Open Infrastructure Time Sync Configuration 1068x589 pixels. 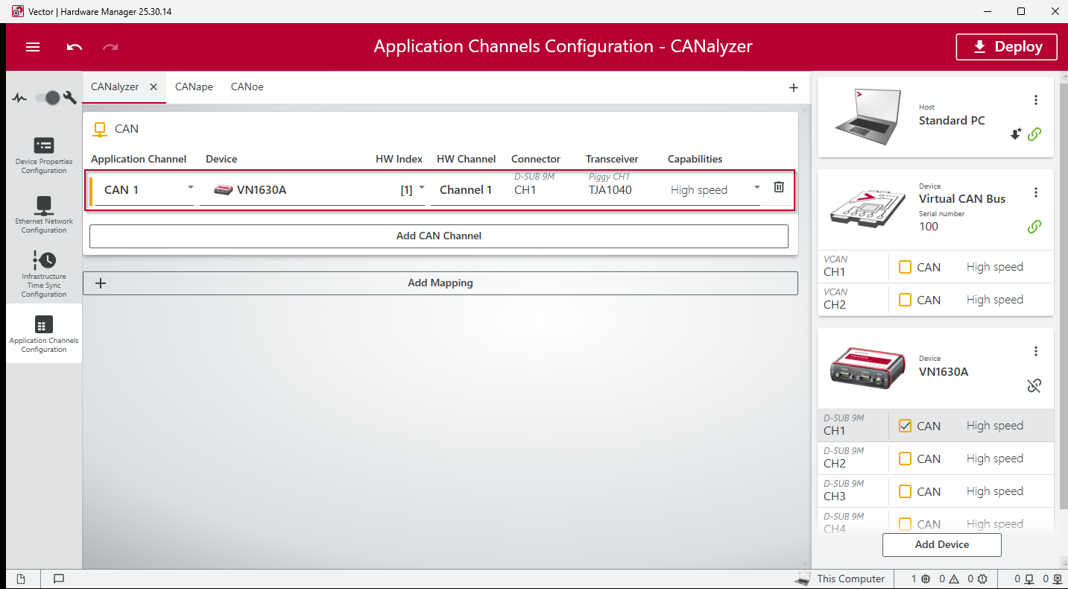tap(44, 274)
